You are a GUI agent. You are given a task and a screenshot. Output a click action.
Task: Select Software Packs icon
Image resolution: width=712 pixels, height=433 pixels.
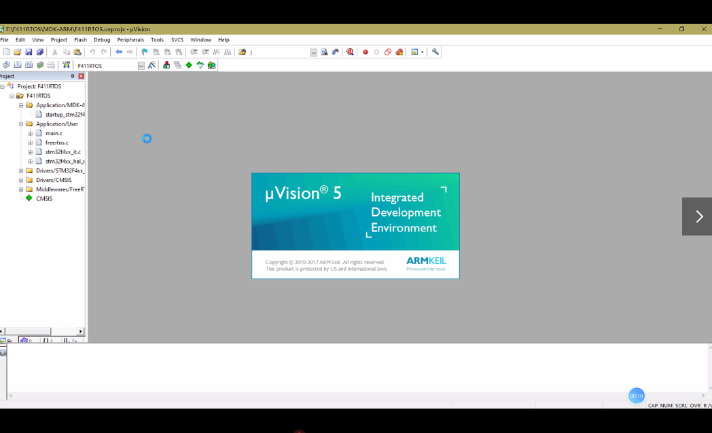[200, 65]
